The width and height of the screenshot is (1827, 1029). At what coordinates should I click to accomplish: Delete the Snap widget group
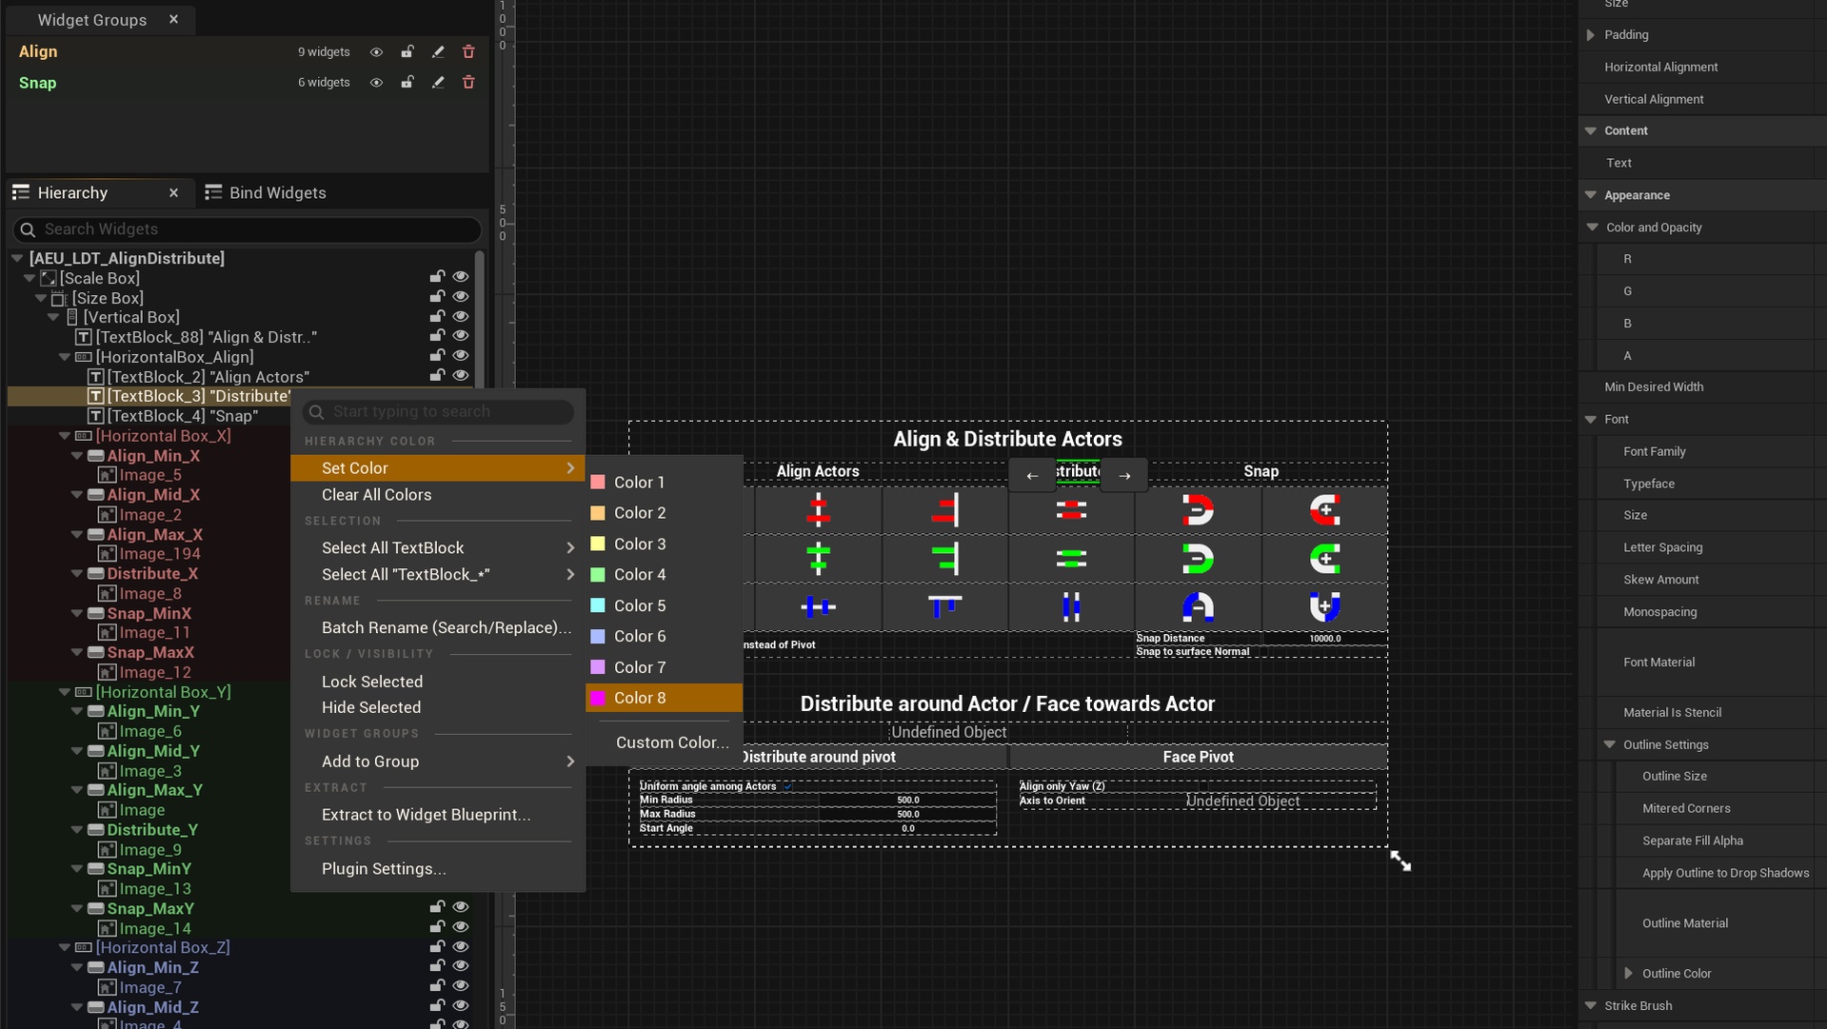click(468, 83)
